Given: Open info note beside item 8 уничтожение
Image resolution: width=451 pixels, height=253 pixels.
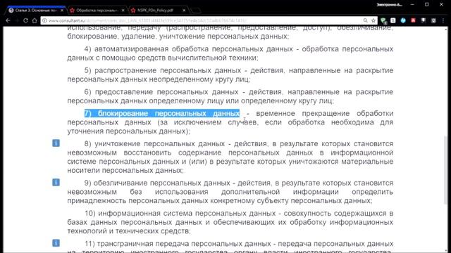Looking at the screenshot, I should [56, 143].
